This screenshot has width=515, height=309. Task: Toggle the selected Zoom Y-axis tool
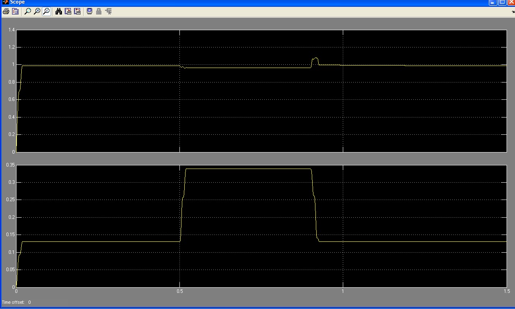[x=46, y=12]
